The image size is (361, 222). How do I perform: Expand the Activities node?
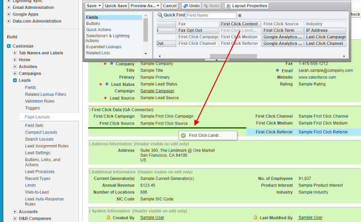(x=15, y=66)
